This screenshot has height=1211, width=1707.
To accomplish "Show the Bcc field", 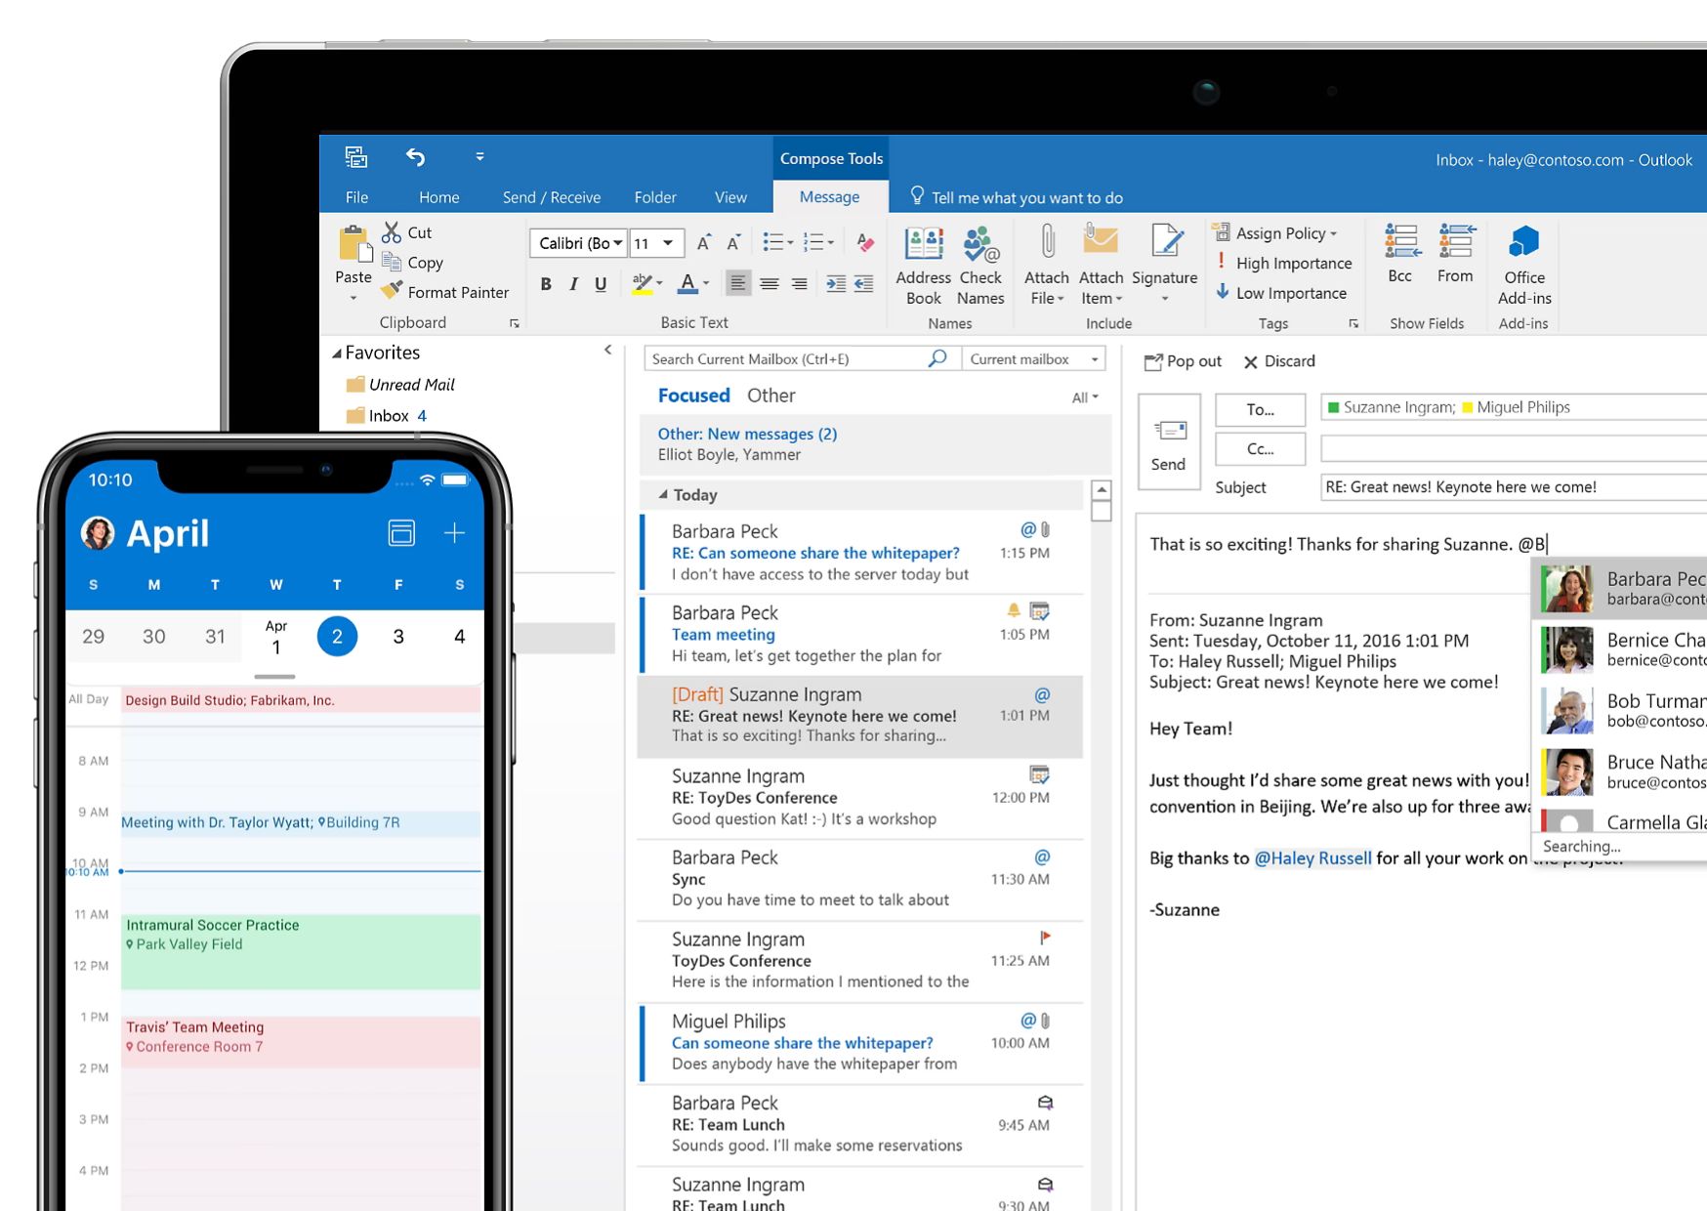I will [1400, 253].
